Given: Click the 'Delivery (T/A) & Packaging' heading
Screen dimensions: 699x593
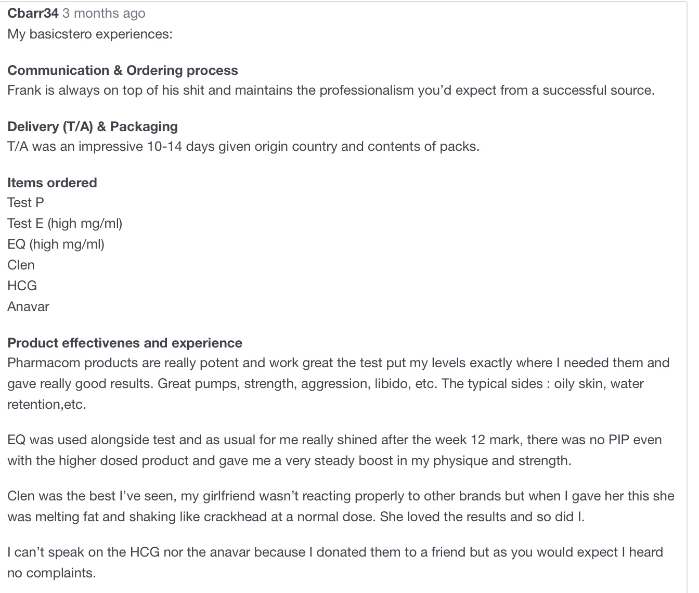Looking at the screenshot, I should click(x=93, y=126).
